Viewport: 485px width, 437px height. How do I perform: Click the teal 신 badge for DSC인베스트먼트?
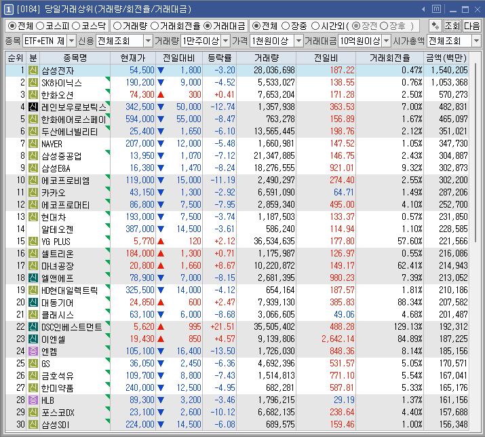pos(33,326)
